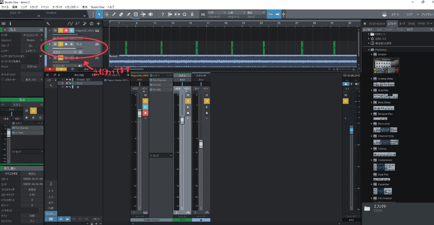Select the Mute tool in the toolbar
Image resolution: width=434 pixels, height=225 pixels.
136,14
